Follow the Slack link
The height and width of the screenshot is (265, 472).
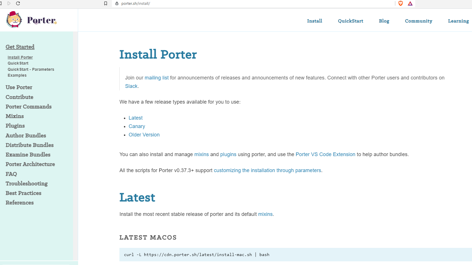(131, 86)
